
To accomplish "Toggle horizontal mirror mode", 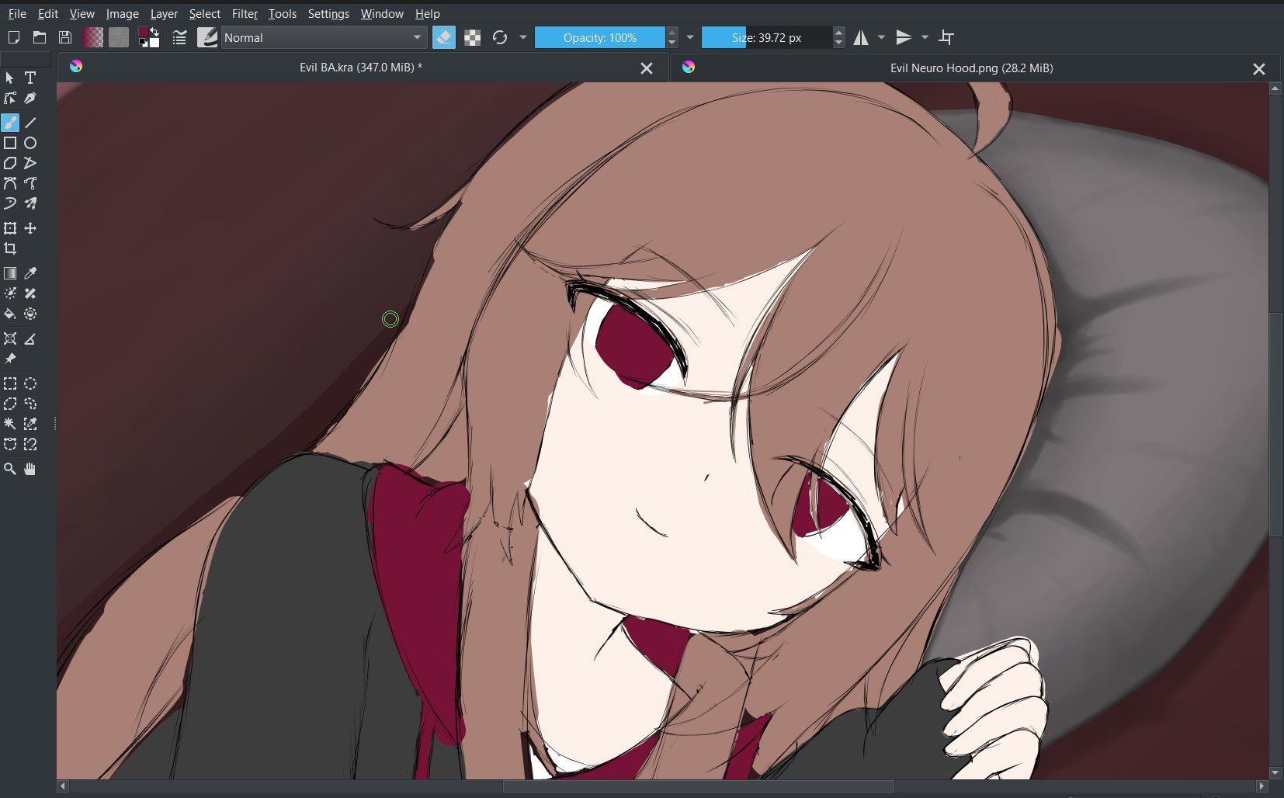I will [861, 37].
